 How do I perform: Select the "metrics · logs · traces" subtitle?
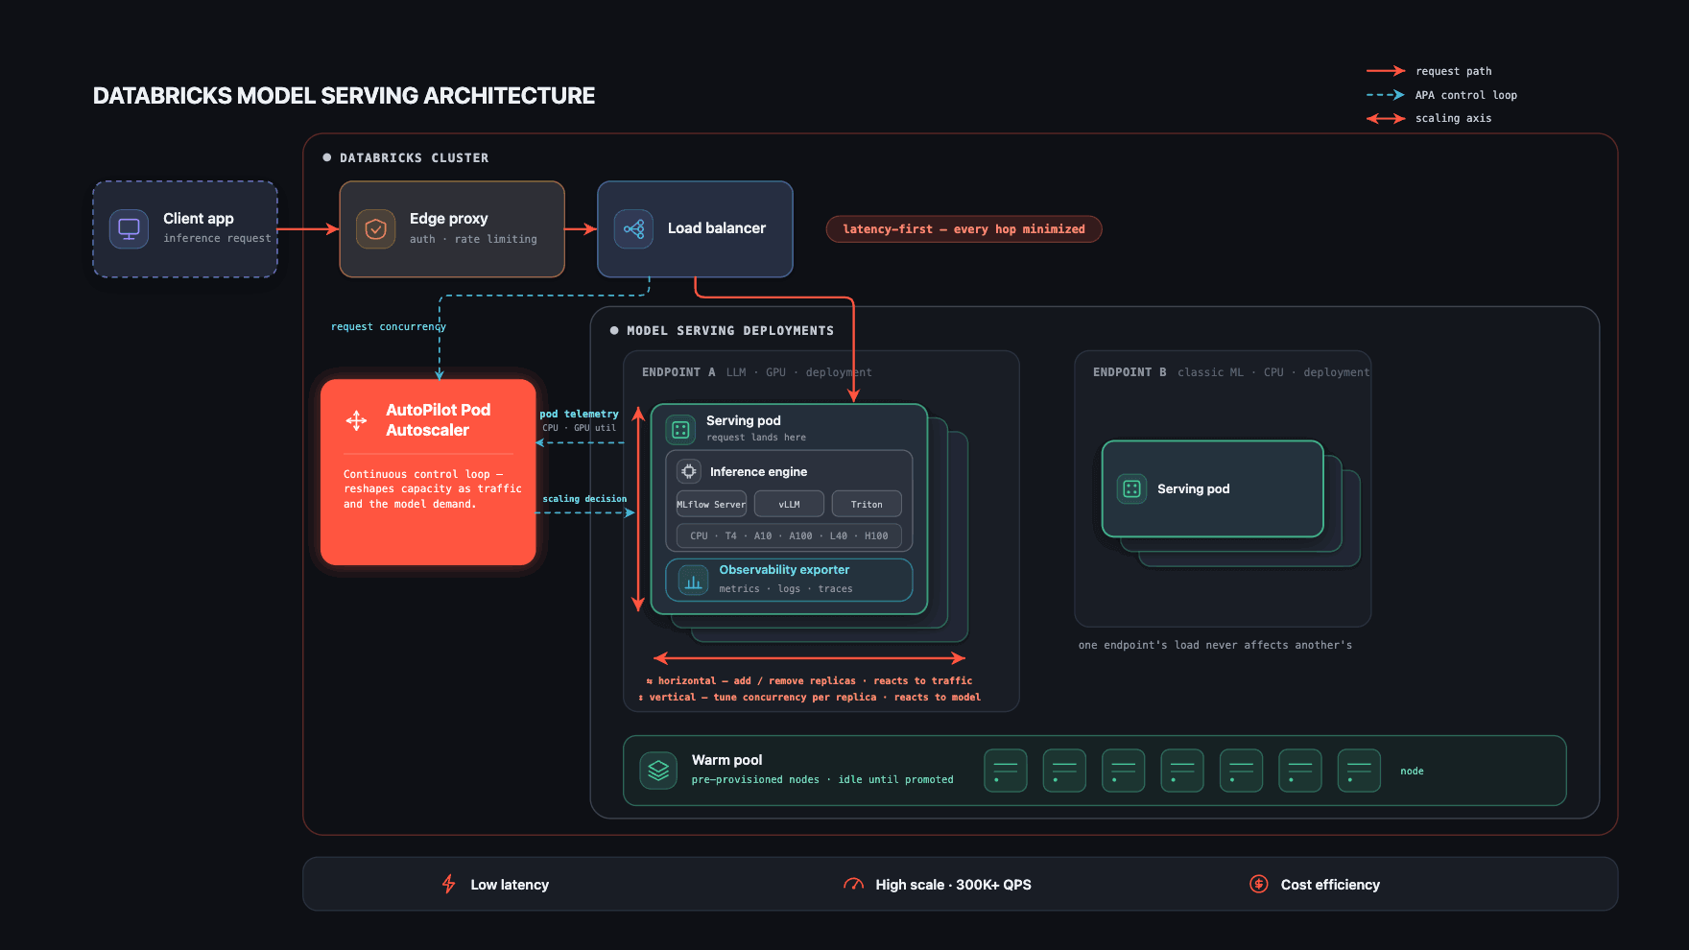[x=786, y=589]
